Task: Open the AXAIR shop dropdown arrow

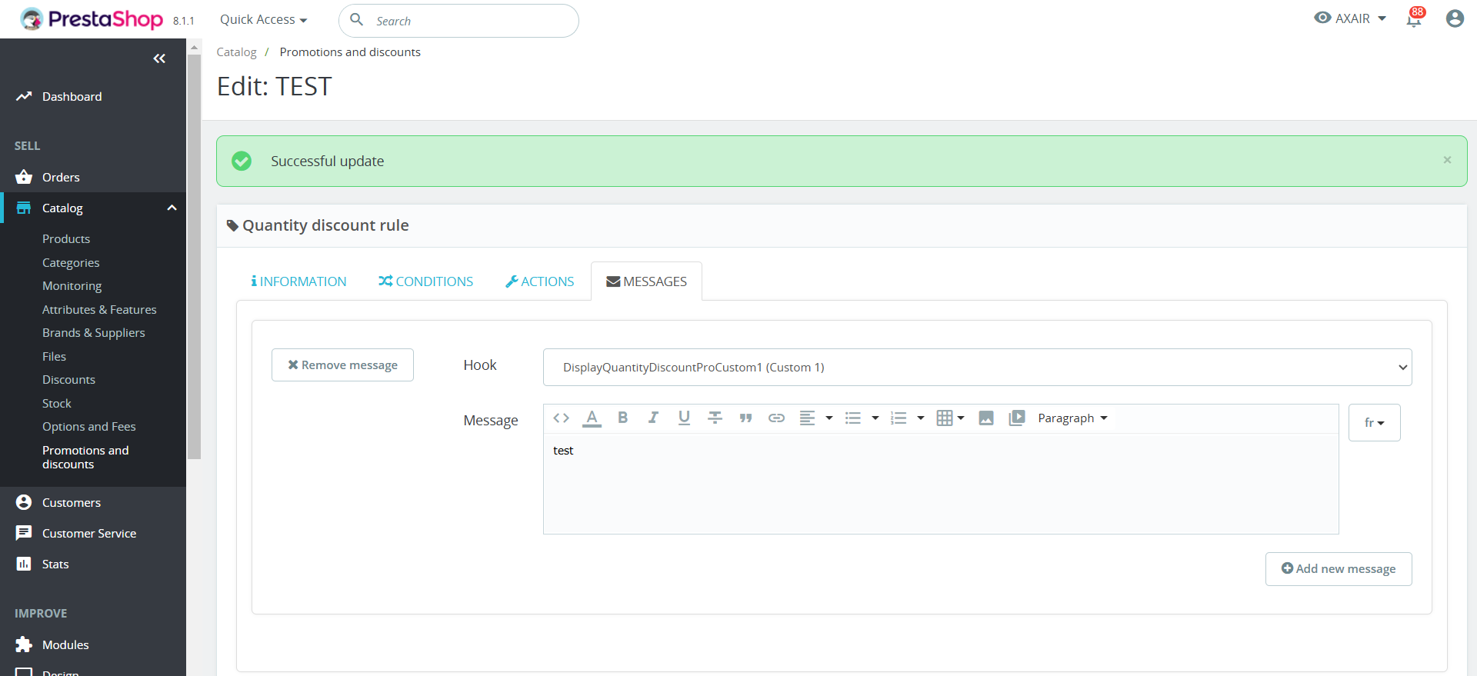Action: [x=1382, y=18]
